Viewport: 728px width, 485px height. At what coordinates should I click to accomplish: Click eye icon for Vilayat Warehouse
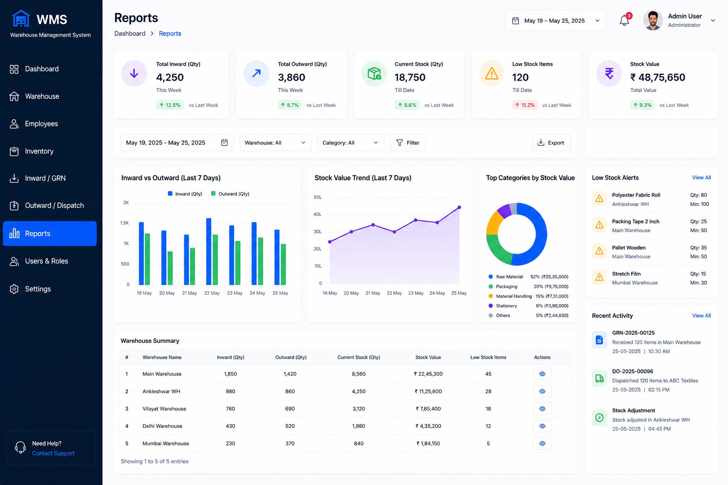coord(542,409)
